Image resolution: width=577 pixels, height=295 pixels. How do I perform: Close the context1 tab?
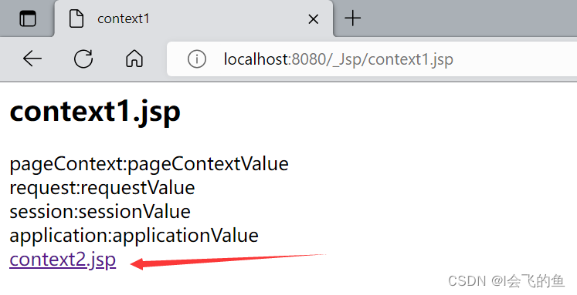coord(313,18)
